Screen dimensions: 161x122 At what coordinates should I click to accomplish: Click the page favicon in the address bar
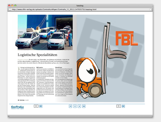[x=10, y=10]
